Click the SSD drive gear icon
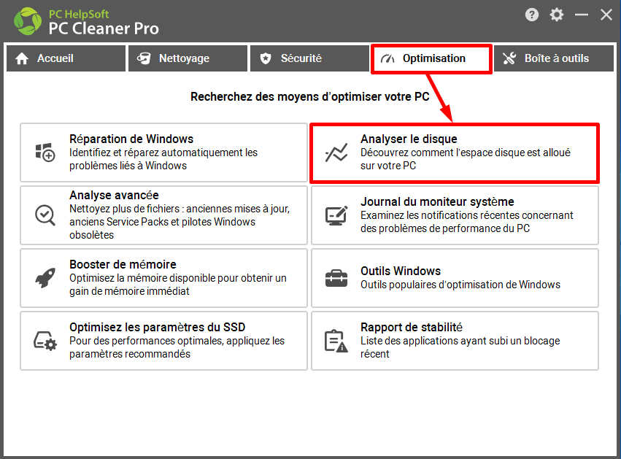The height and width of the screenshot is (459, 621). (45, 341)
